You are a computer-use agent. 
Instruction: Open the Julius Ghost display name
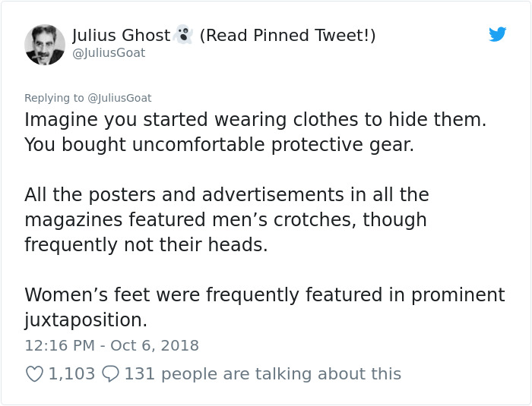pyautogui.click(x=122, y=35)
